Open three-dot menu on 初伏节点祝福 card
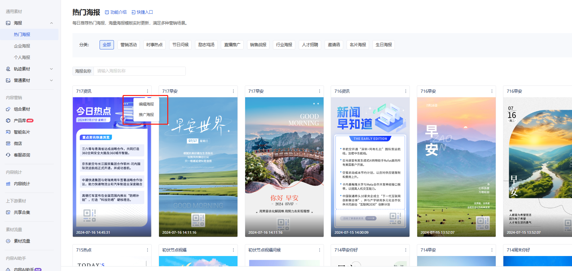572x271 pixels. click(x=233, y=250)
